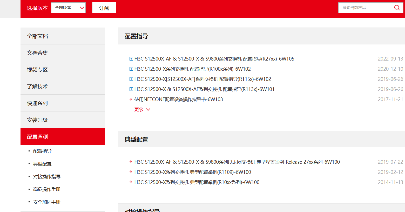Jump to 典型配置 sidebar sub-item

(x=42, y=164)
